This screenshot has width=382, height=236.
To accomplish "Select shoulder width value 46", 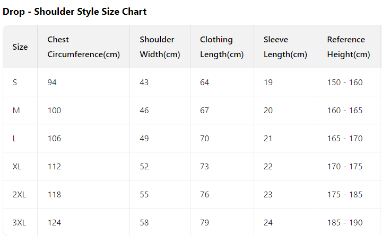I will point(144,111).
